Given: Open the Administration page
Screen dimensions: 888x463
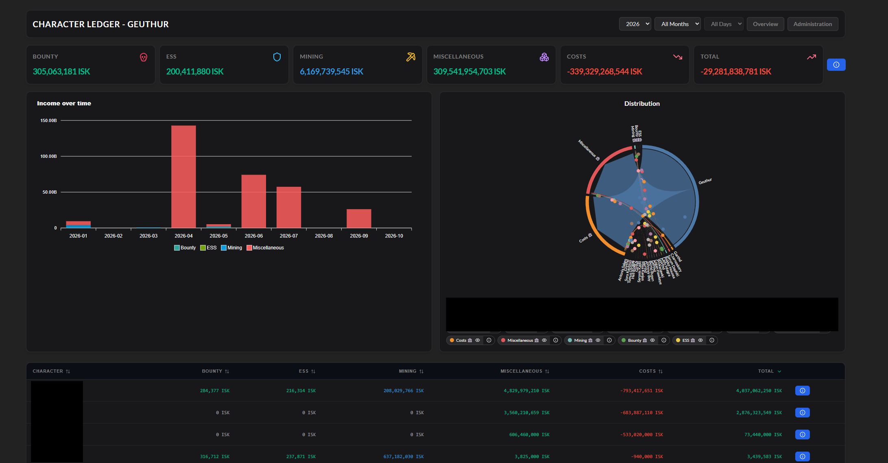Looking at the screenshot, I should tap(813, 24).
